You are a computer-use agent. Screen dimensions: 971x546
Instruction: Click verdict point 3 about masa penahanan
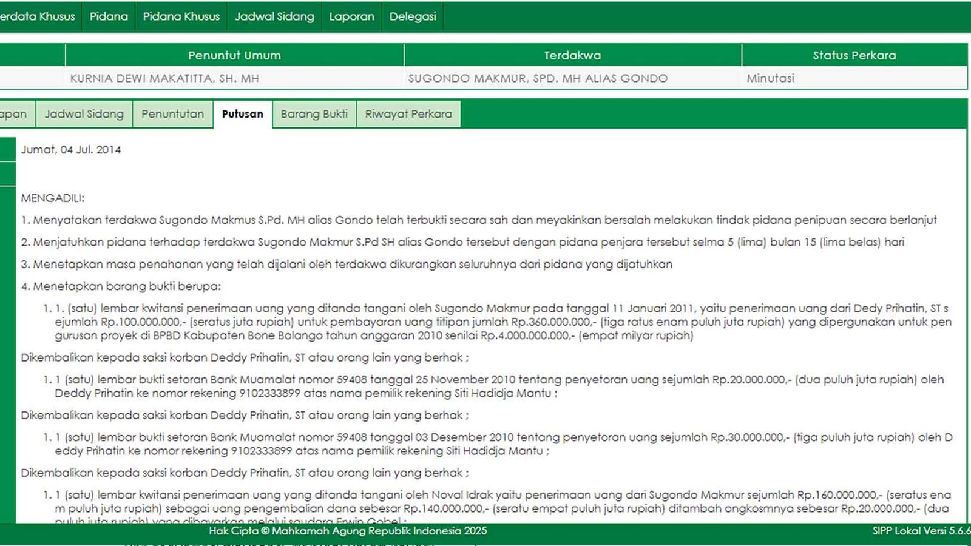coord(347,264)
